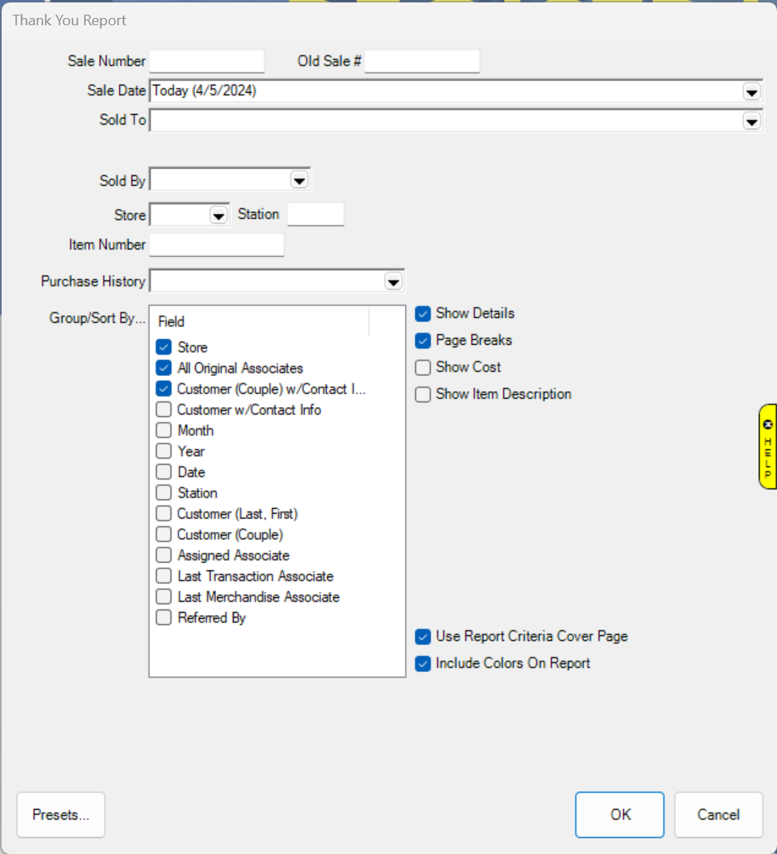Check Show Item Description
This screenshot has height=854, width=777.
click(423, 395)
